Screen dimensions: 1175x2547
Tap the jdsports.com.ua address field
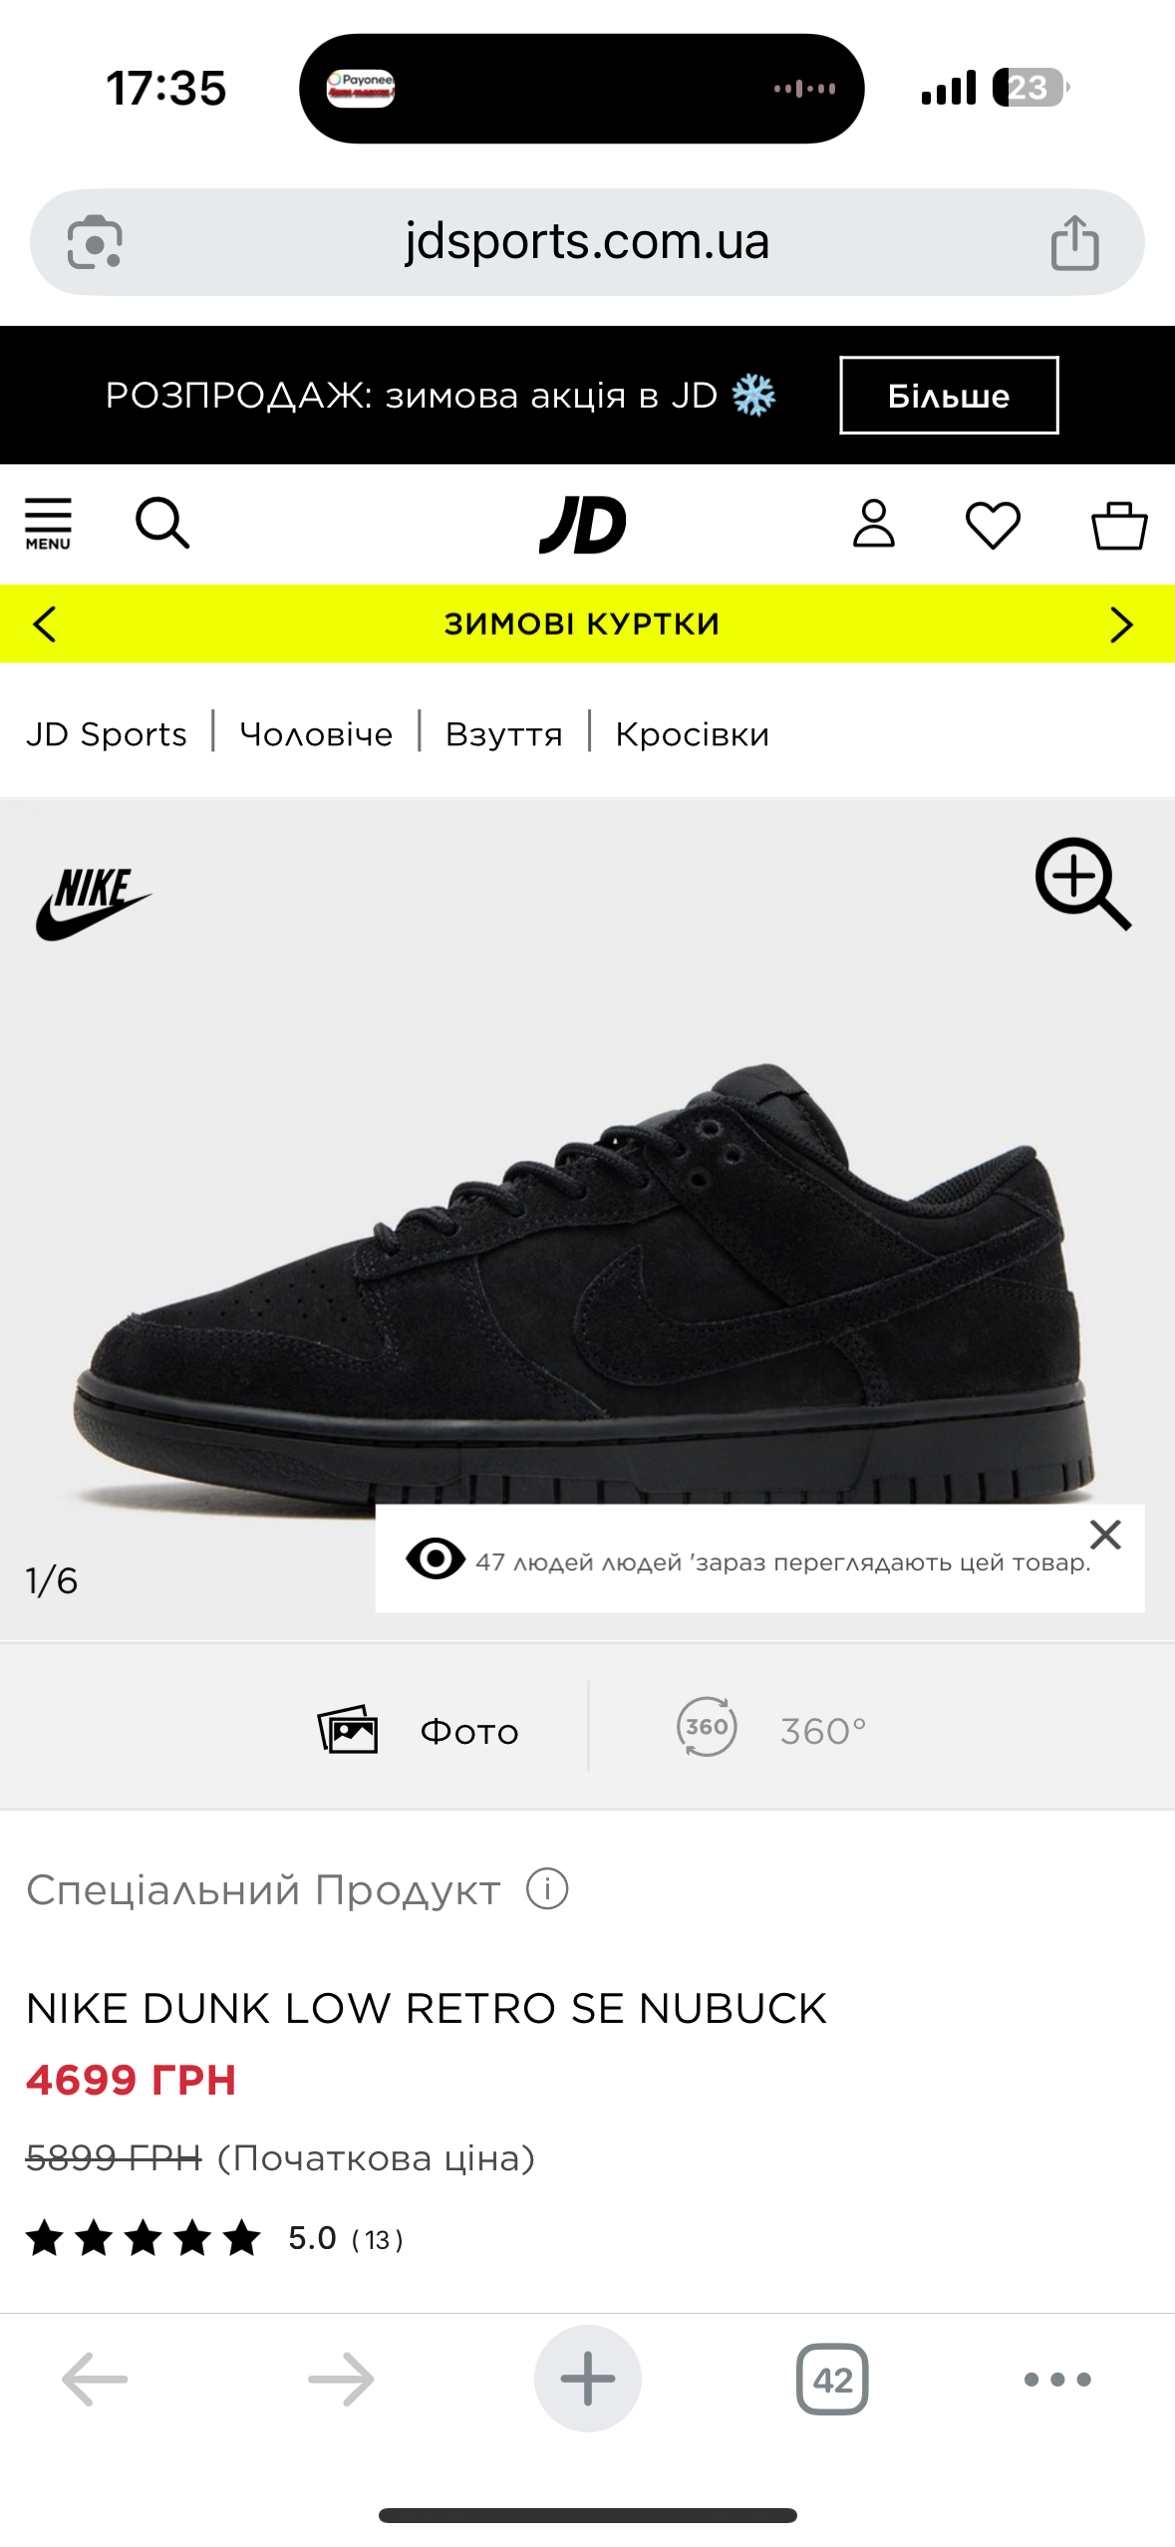tap(587, 242)
